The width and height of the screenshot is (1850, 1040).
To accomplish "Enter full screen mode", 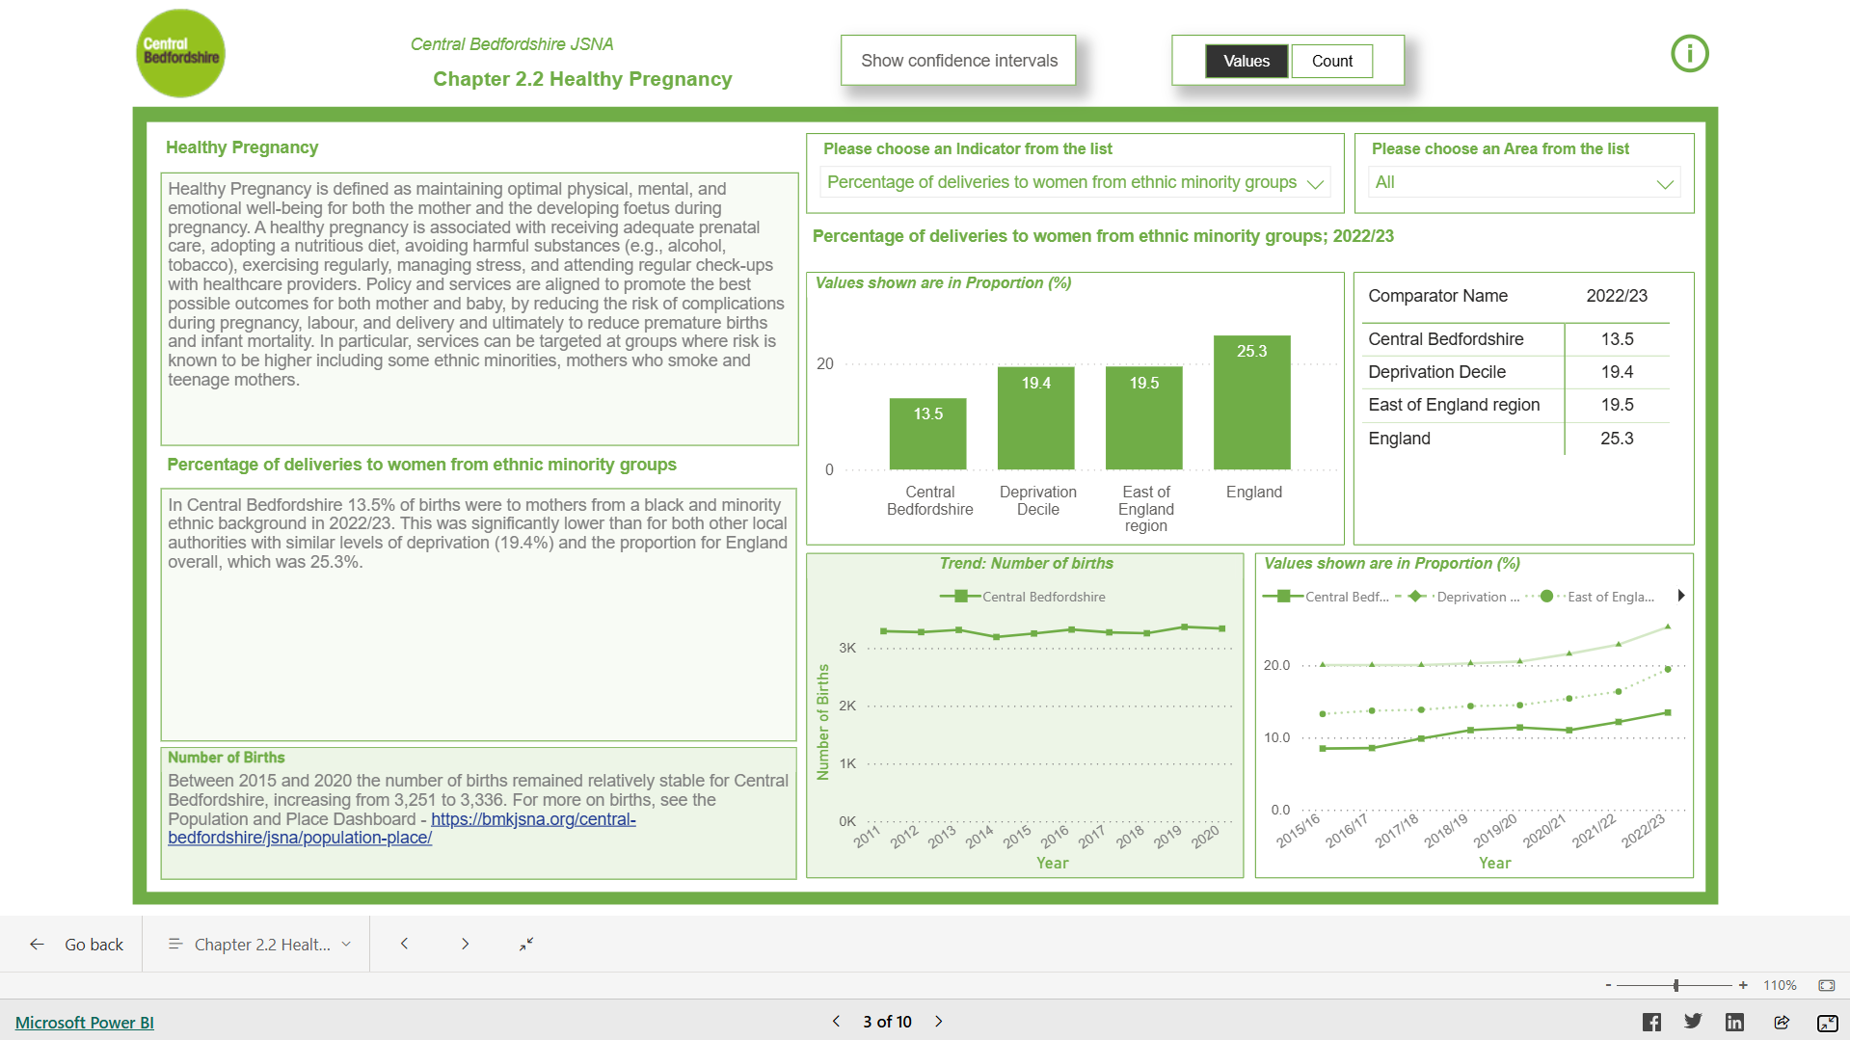I will pyautogui.click(x=1827, y=1023).
